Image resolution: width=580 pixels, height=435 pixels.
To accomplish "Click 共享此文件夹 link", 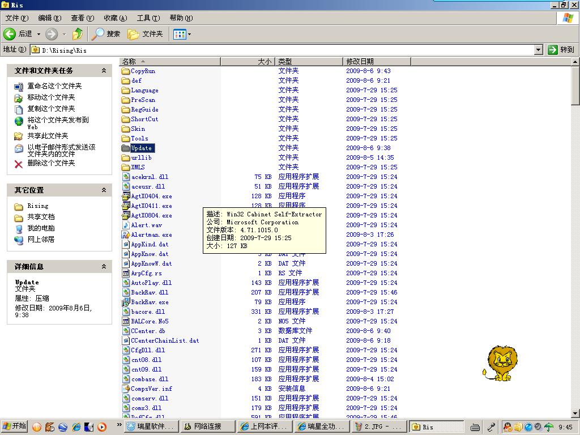I will pos(48,136).
